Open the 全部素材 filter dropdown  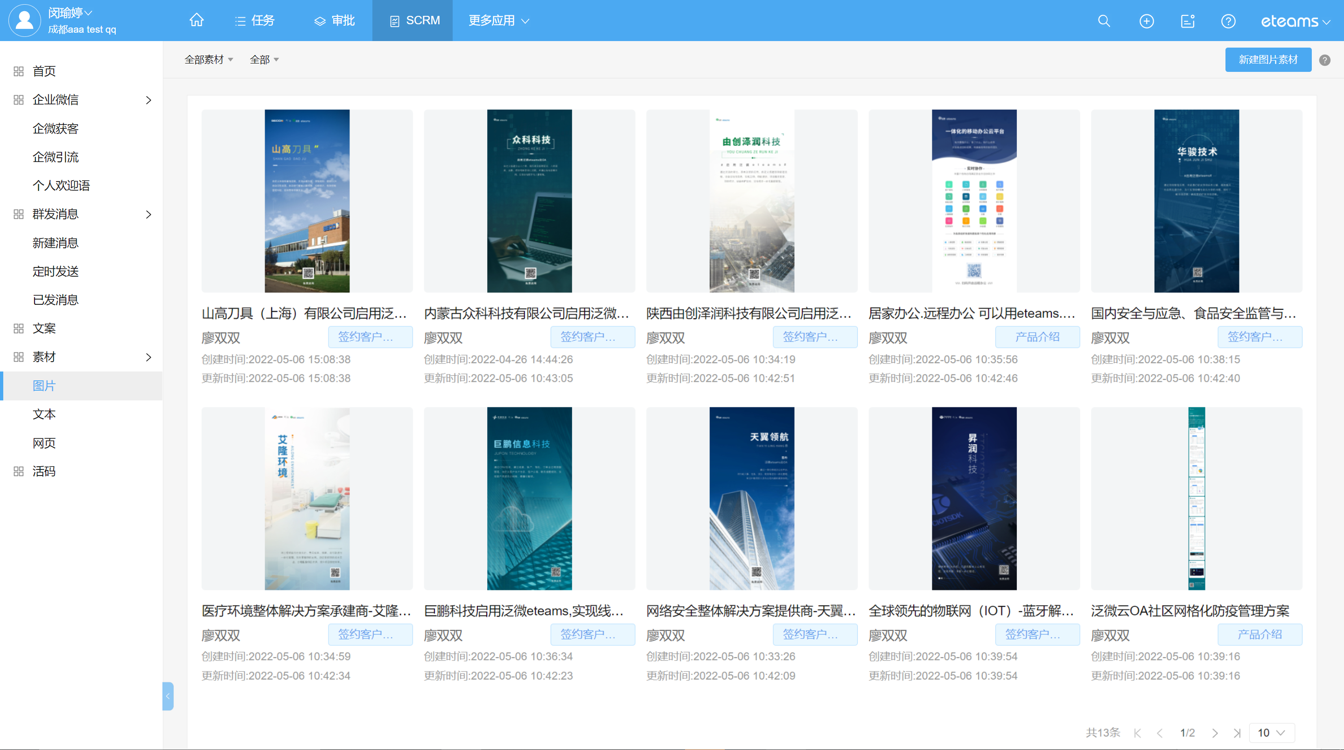click(209, 59)
